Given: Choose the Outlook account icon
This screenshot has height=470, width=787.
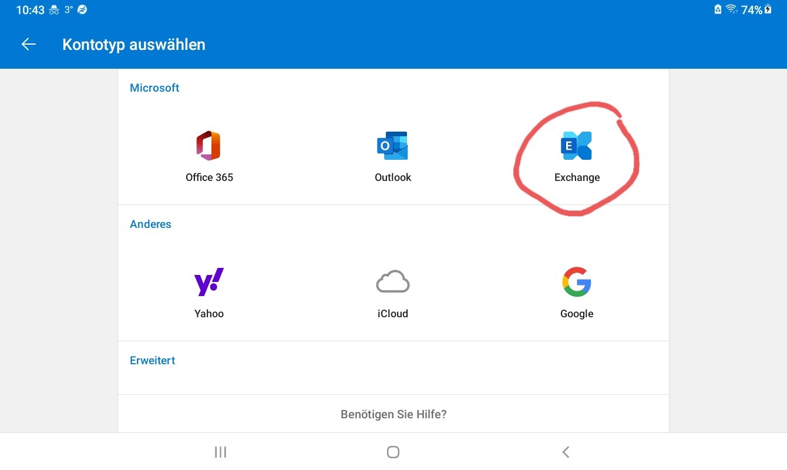Looking at the screenshot, I should [392, 146].
